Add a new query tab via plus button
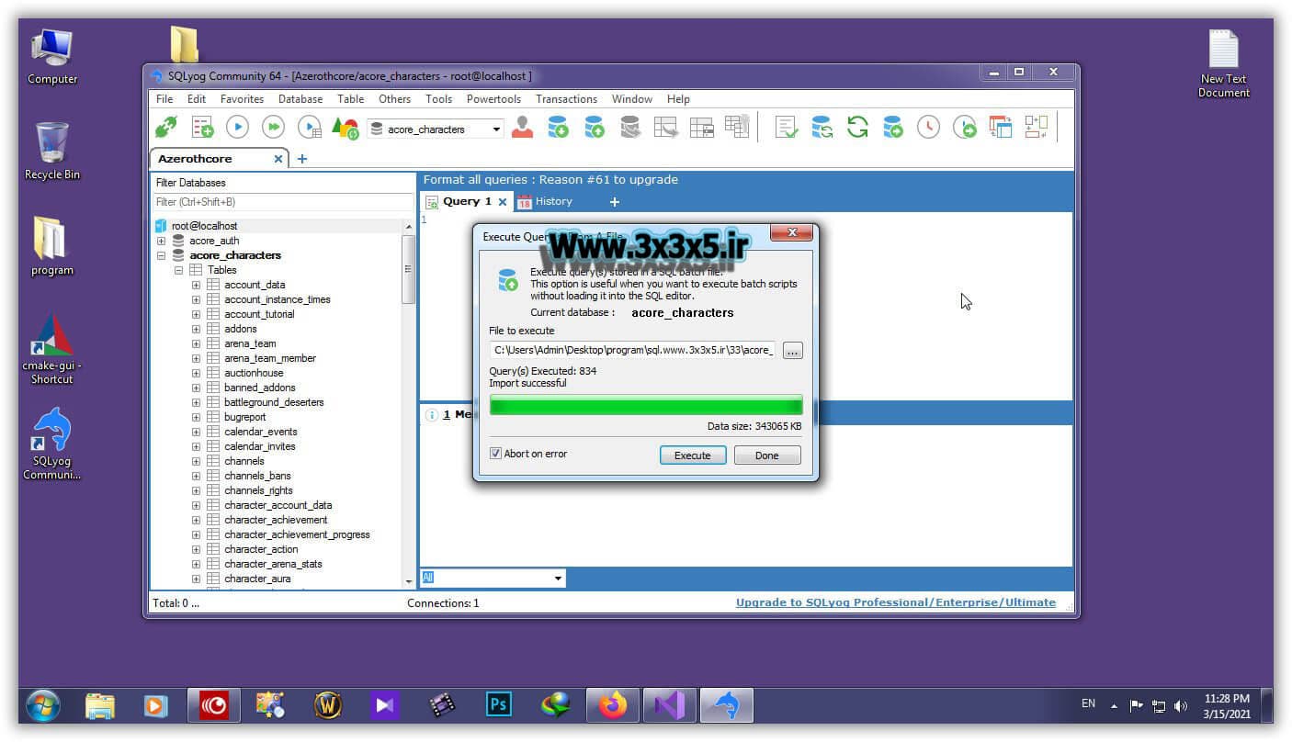The image size is (1292, 742). click(615, 202)
